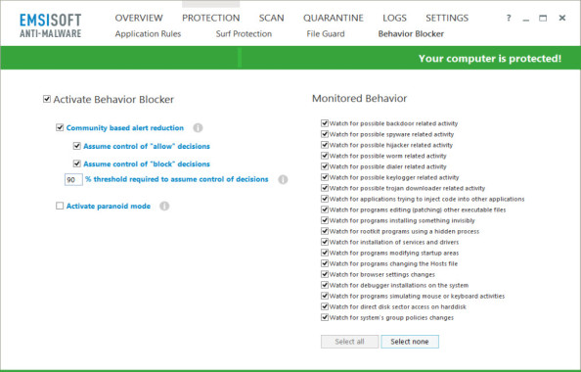Viewport: 581px width, 372px height.
Task: Switch to Application Rules tab
Action: (148, 33)
